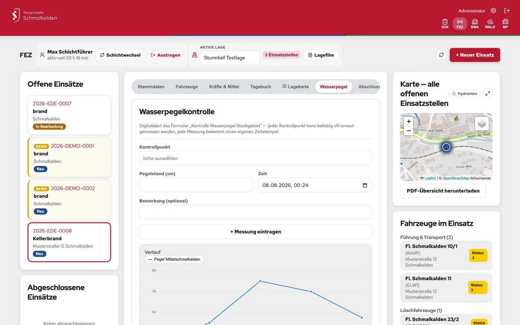Open the BMA module icon

[x=475, y=23]
